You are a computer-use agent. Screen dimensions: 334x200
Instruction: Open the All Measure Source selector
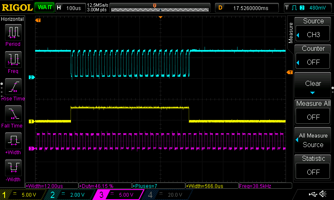[x=313, y=140]
